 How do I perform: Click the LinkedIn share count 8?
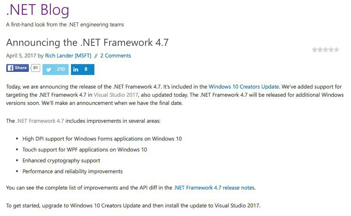coord(86,70)
